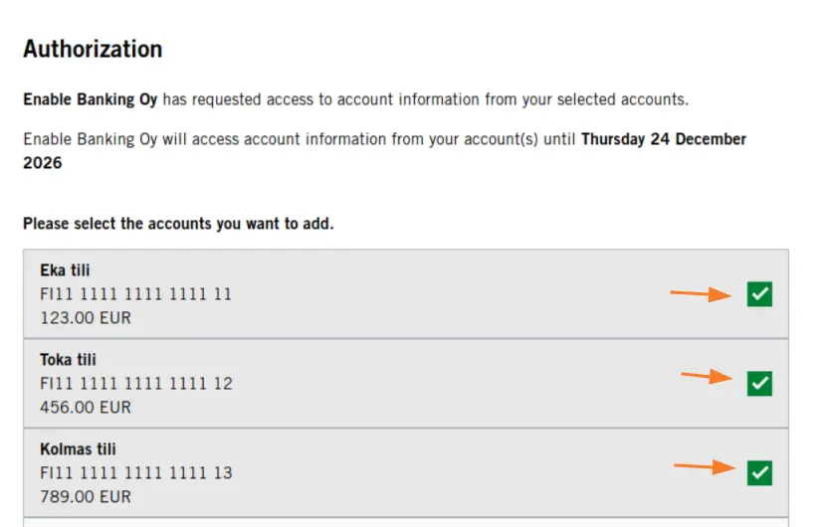This screenshot has height=527, width=823.
Task: Select the Toka tili account name
Action: (69, 360)
